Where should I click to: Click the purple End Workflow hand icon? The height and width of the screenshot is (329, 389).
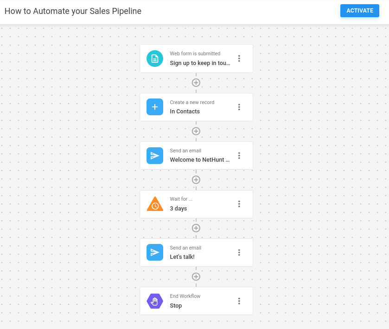(x=155, y=301)
